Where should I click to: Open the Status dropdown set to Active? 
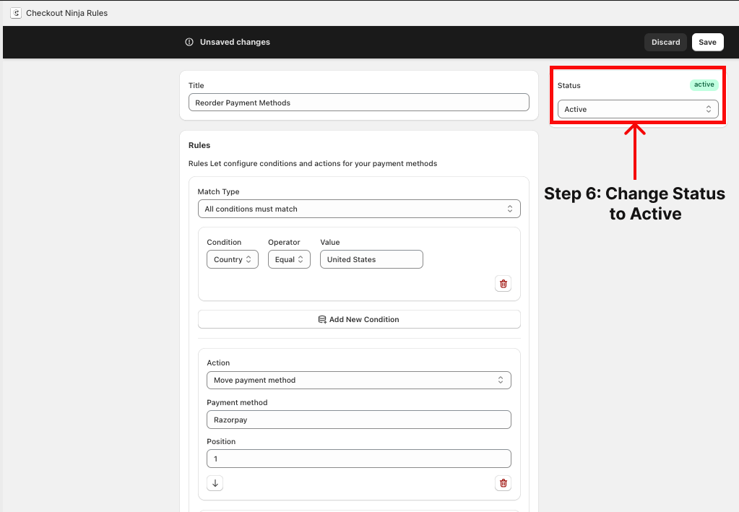click(x=638, y=109)
